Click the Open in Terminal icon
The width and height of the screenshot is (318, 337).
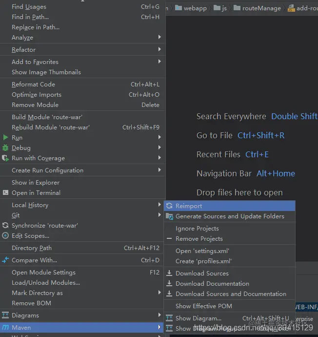(x=5, y=192)
